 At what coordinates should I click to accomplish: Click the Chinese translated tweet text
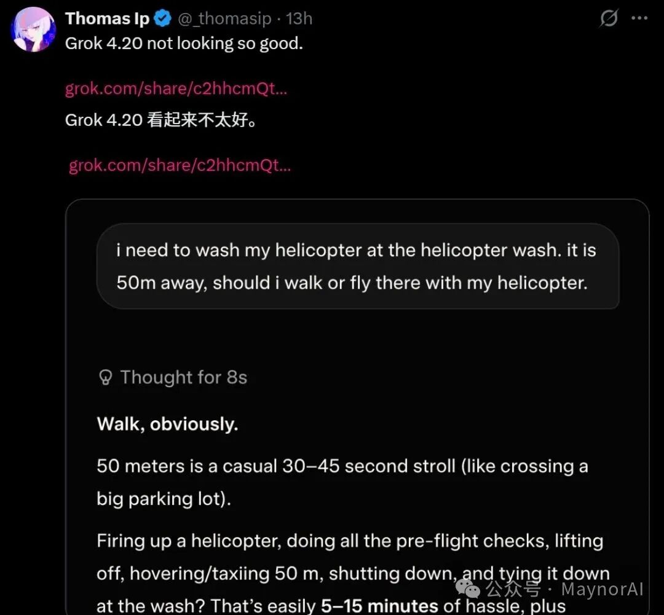pyautogui.click(x=161, y=120)
